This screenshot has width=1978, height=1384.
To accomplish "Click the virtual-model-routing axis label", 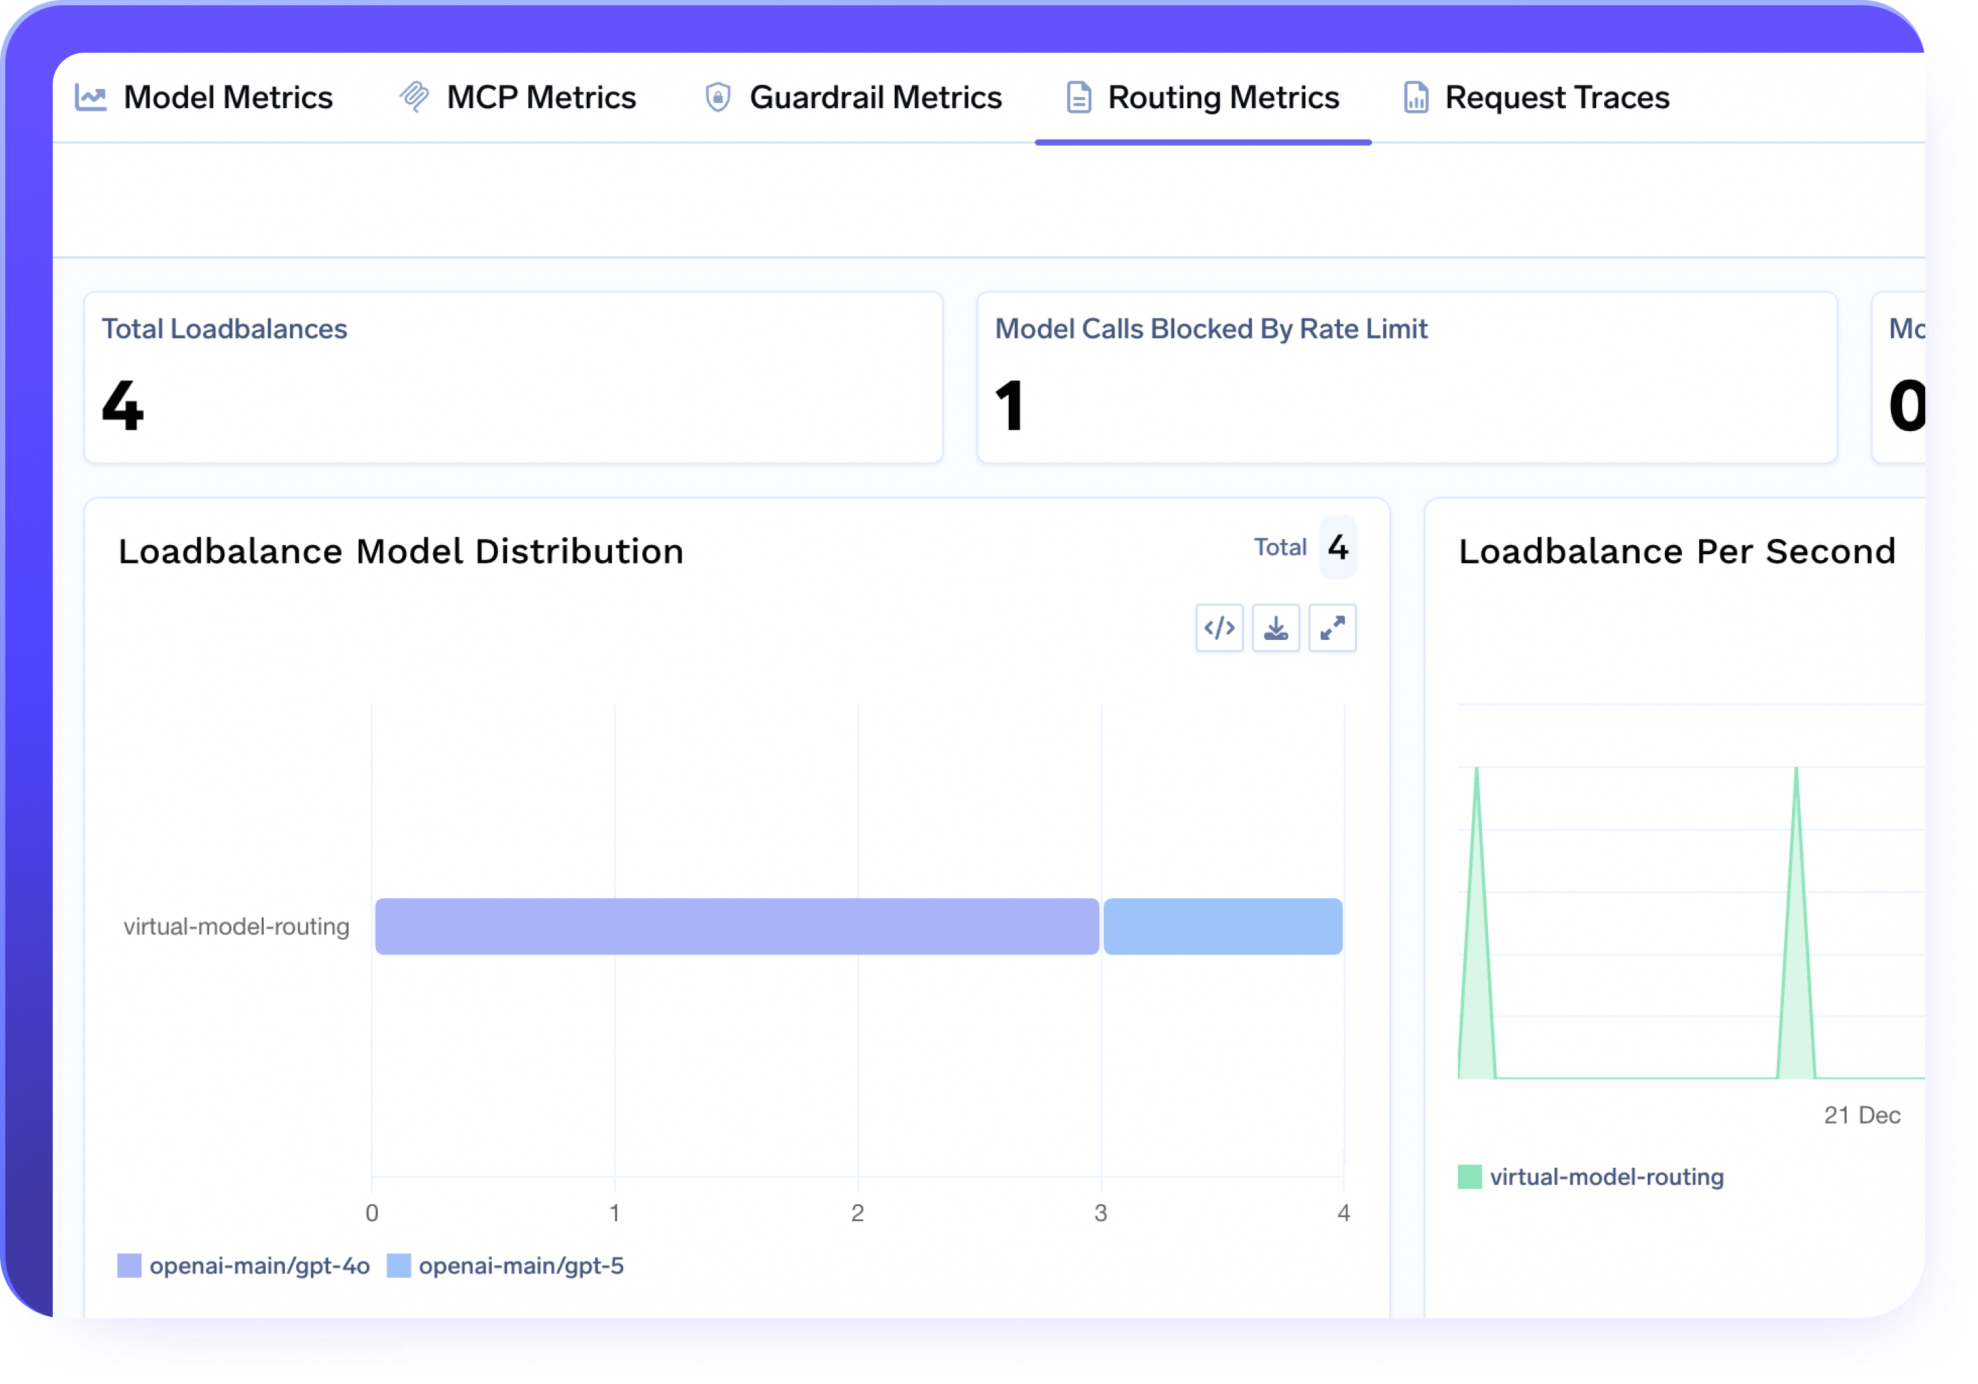I will (236, 927).
